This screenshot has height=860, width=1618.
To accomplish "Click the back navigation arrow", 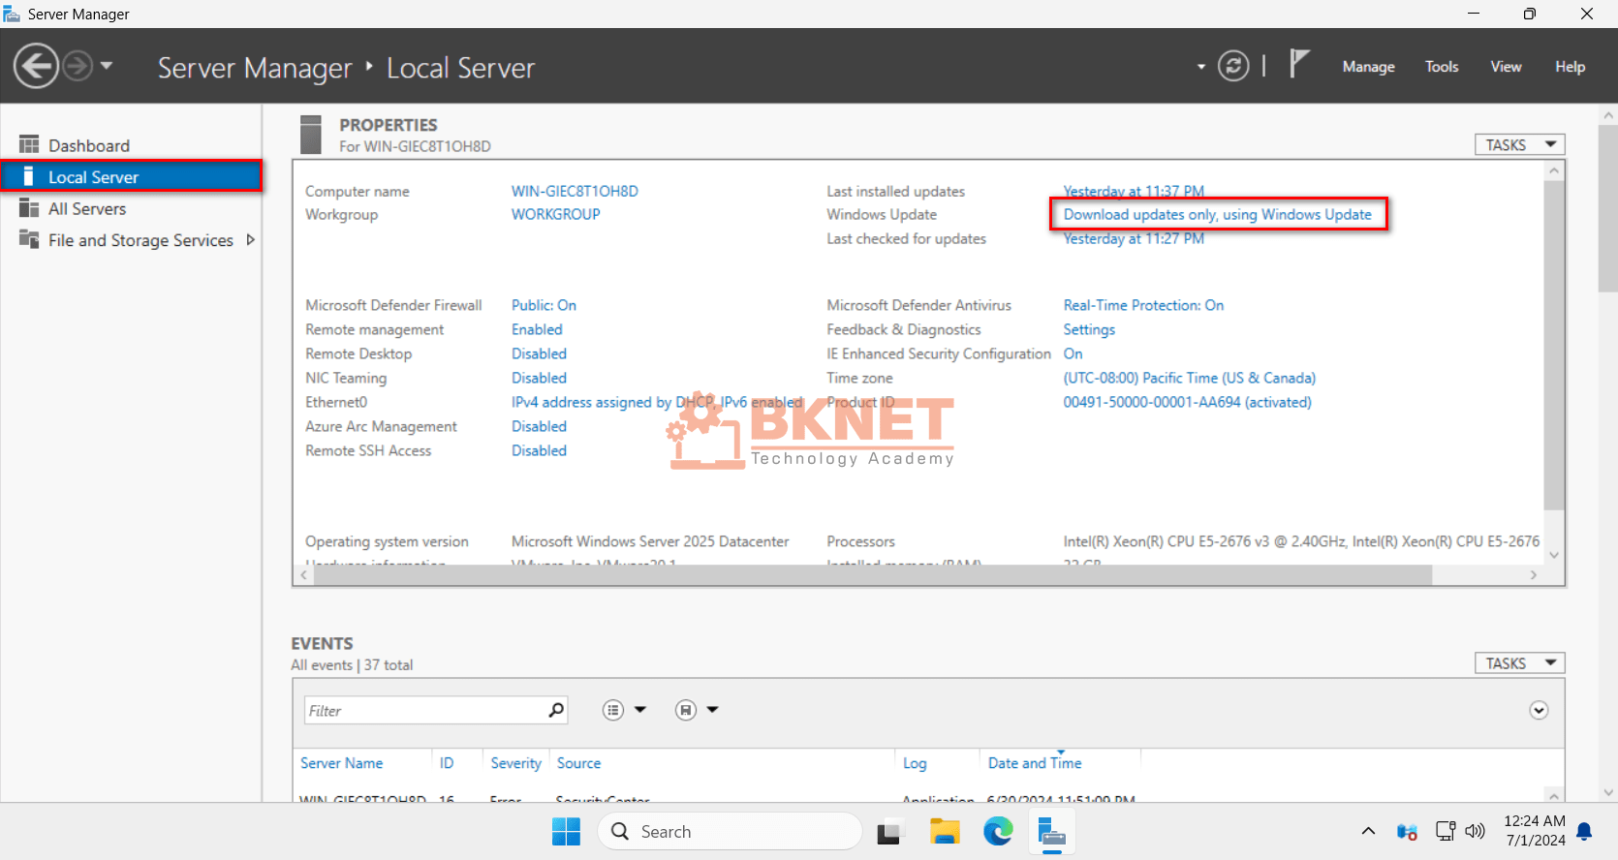I will click(x=37, y=66).
